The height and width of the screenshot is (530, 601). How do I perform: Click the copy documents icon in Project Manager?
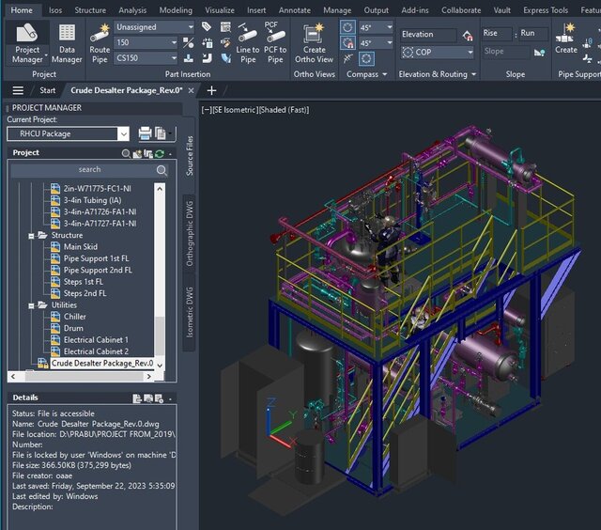tap(161, 133)
